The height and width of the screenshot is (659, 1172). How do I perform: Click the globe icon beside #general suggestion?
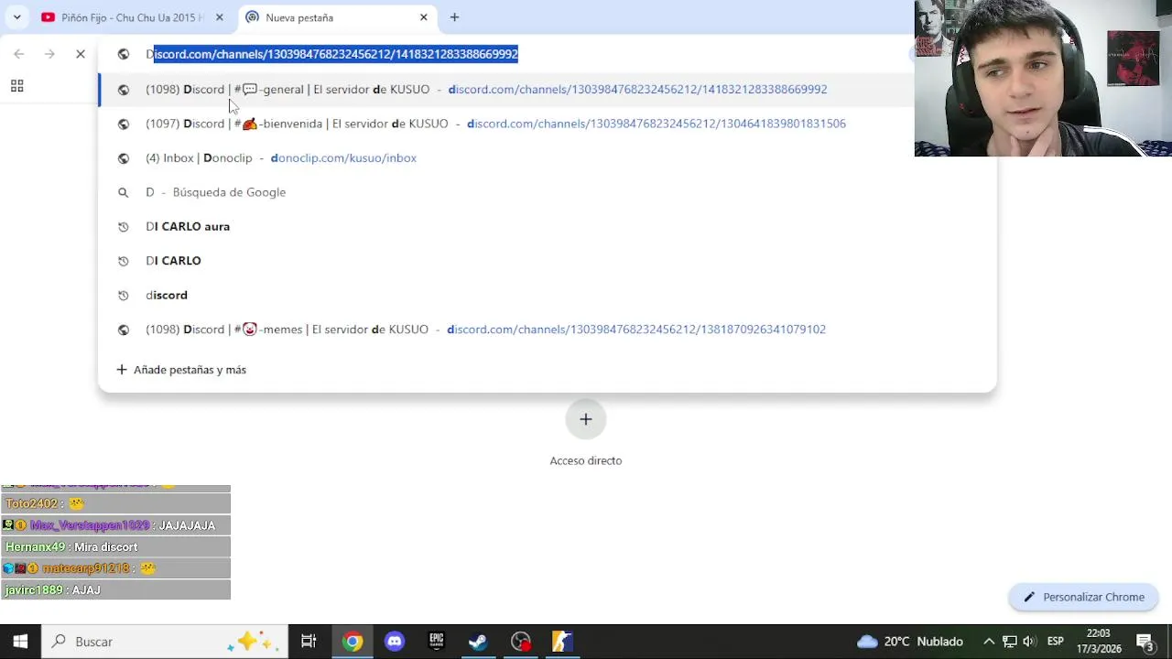pyautogui.click(x=124, y=89)
